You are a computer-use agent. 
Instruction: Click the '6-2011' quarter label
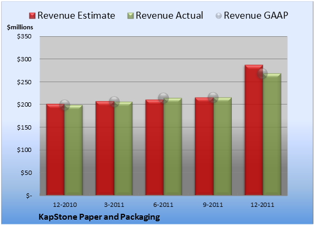coord(163,205)
